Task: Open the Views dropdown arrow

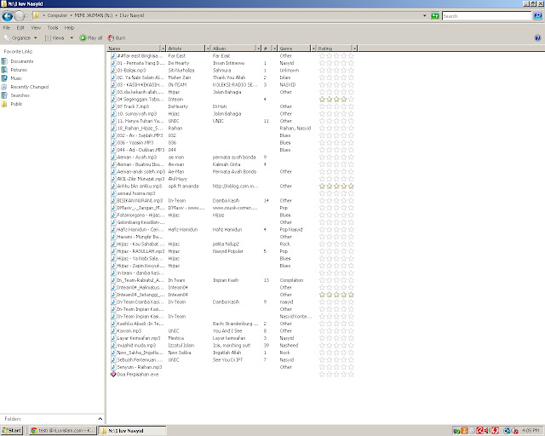Action: coord(72,38)
